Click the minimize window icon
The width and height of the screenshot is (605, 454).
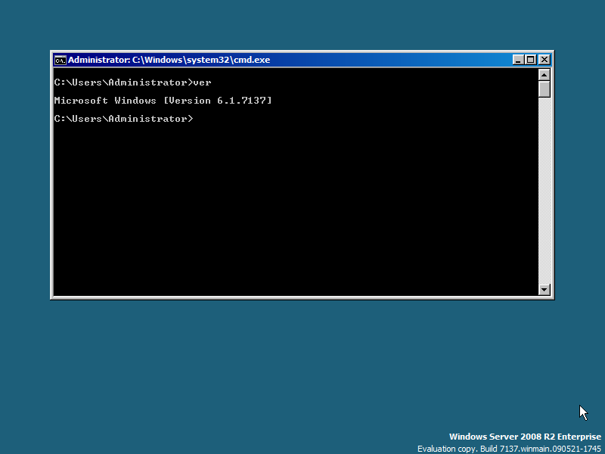tap(517, 59)
